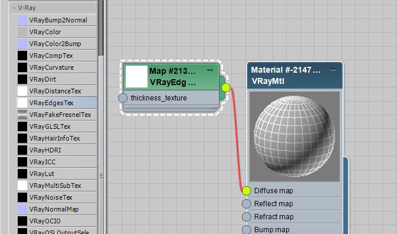Click the thickness_texture slot label
This screenshot has height=234, width=397.
(159, 98)
